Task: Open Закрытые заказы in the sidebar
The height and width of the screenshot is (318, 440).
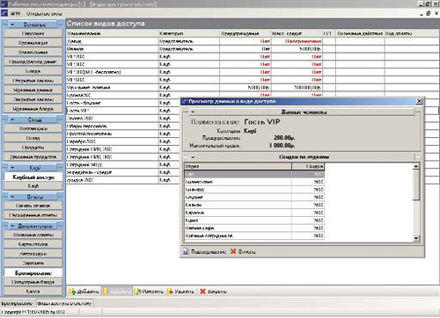Action: tap(33, 99)
